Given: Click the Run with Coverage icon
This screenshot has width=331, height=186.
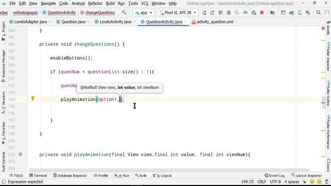Looking at the screenshot, I should [237, 13].
